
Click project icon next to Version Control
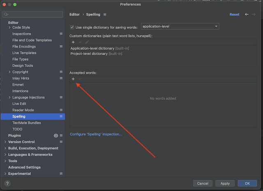[61, 142]
